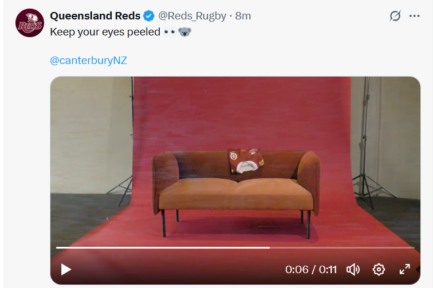The width and height of the screenshot is (433, 288).
Task: Click the Queensland Reds display name
Action: 95,16
